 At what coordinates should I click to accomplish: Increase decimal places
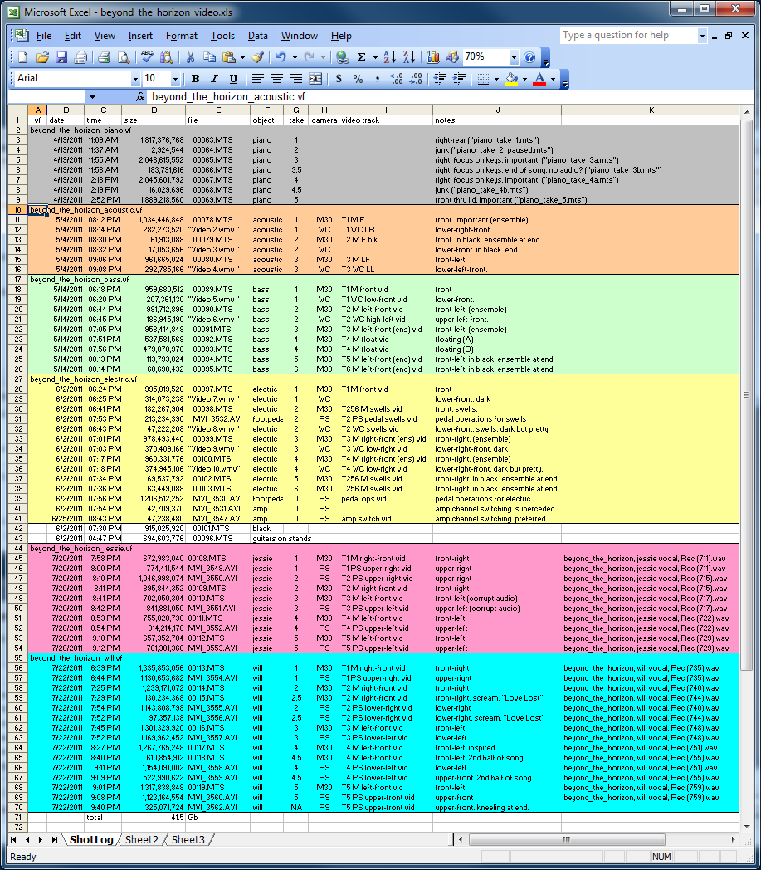click(397, 79)
